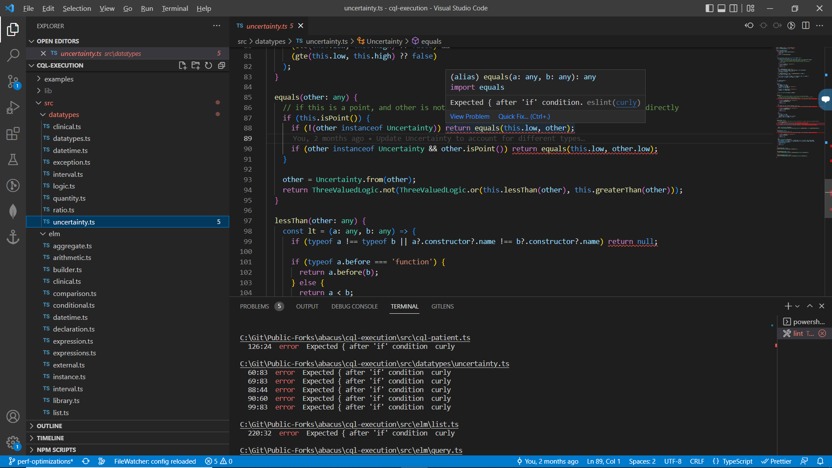The height and width of the screenshot is (468, 832).
Task: Open Customize Layout in title bar
Action: pos(751,8)
